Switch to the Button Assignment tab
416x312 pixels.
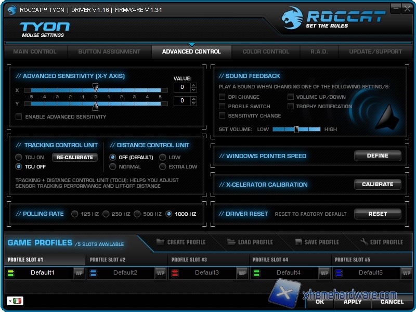(109, 51)
